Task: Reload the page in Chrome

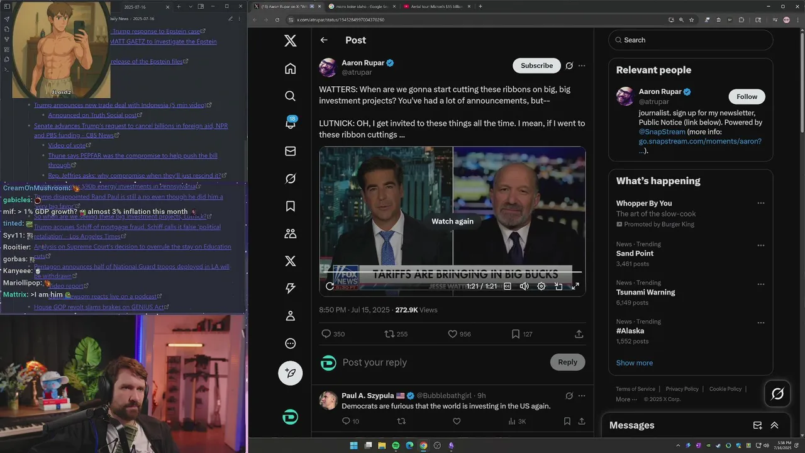Action: [277, 20]
